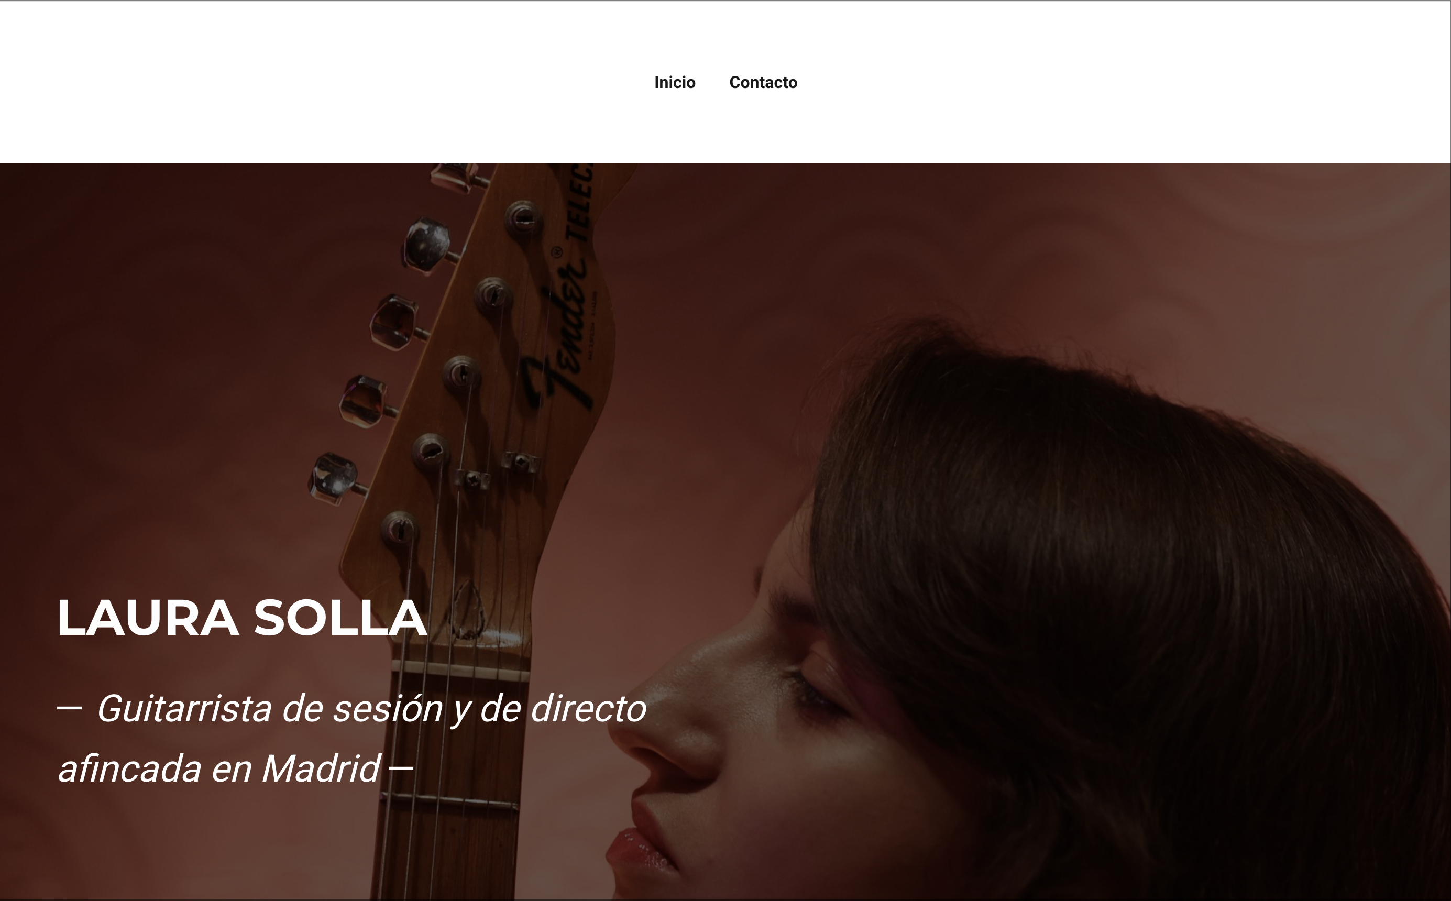Screen dimensions: 1451x901
Task: Click the TELEC lettering on the headstock
Action: (580, 203)
